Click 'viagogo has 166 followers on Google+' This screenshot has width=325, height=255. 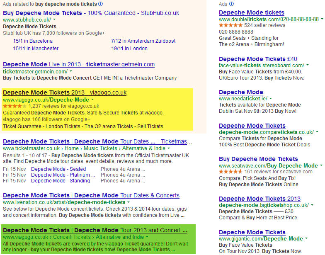point(46,119)
